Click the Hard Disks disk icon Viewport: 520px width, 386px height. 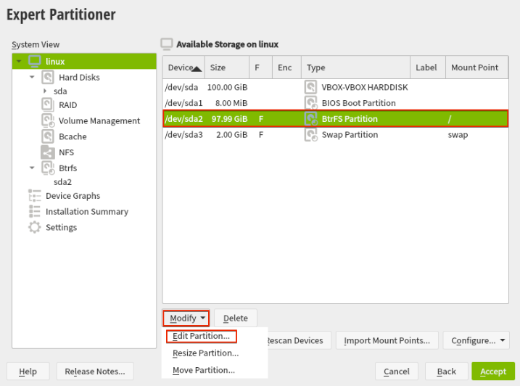[48, 77]
